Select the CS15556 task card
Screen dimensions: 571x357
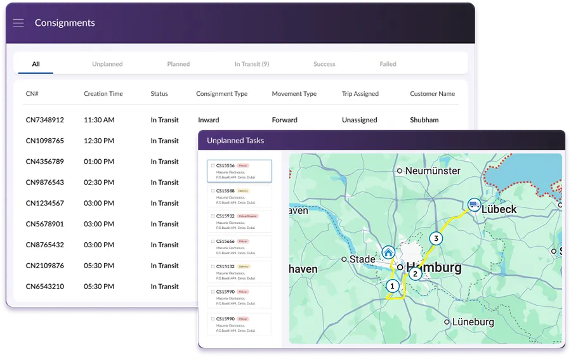coord(239,171)
